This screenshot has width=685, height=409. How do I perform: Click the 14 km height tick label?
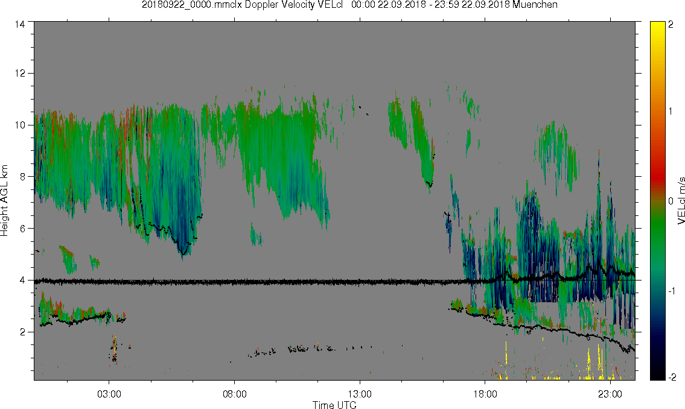[x=20, y=25]
